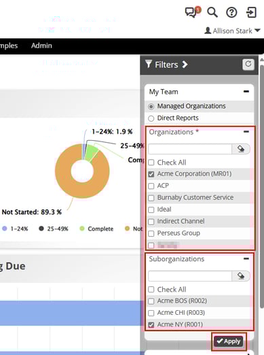Click the search magnifier icon
Screen dimensions: 264x355
pyautogui.click(x=212, y=12)
